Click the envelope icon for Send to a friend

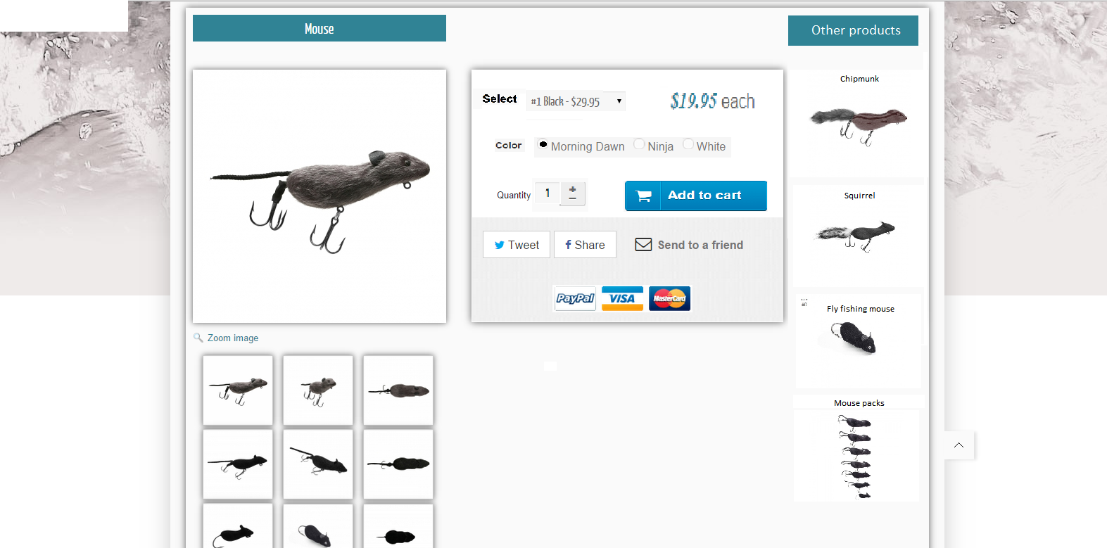point(643,245)
